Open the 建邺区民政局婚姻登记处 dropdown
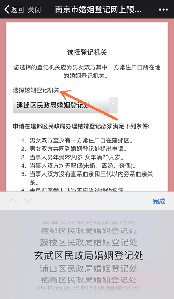This screenshot has height=299, width=174. [x=65, y=105]
